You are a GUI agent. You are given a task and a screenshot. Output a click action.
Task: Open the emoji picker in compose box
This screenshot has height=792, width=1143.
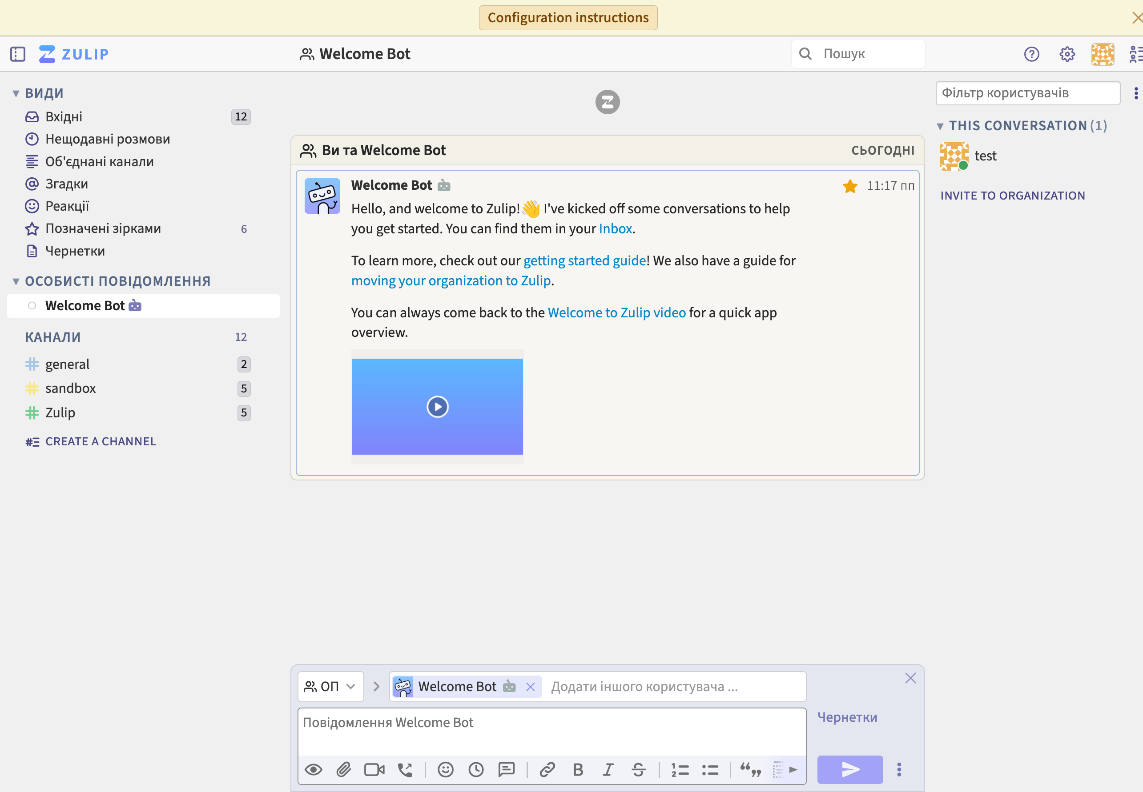pyautogui.click(x=445, y=770)
